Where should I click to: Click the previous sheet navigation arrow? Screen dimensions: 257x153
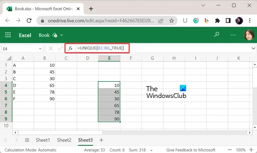pyautogui.click(x=6, y=140)
